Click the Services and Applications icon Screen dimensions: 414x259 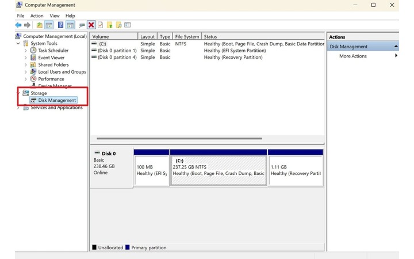coord(26,107)
